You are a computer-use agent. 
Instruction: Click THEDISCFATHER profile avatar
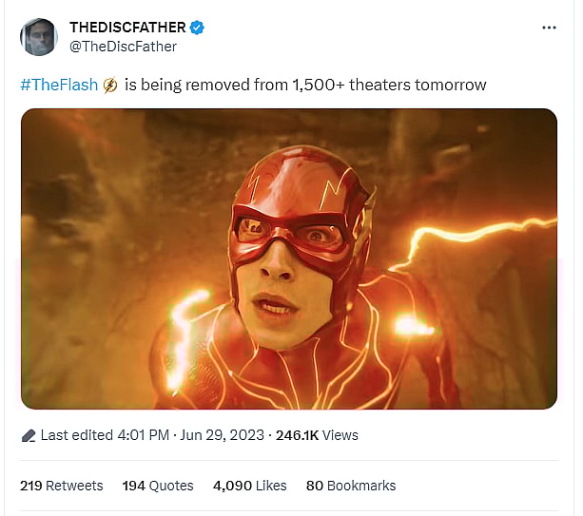point(38,36)
